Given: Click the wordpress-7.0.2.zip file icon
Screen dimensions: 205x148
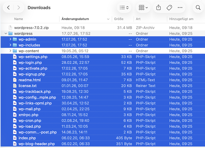Looking at the screenshot, I should [x=10, y=28].
